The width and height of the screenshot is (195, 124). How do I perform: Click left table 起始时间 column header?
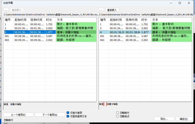21,20
